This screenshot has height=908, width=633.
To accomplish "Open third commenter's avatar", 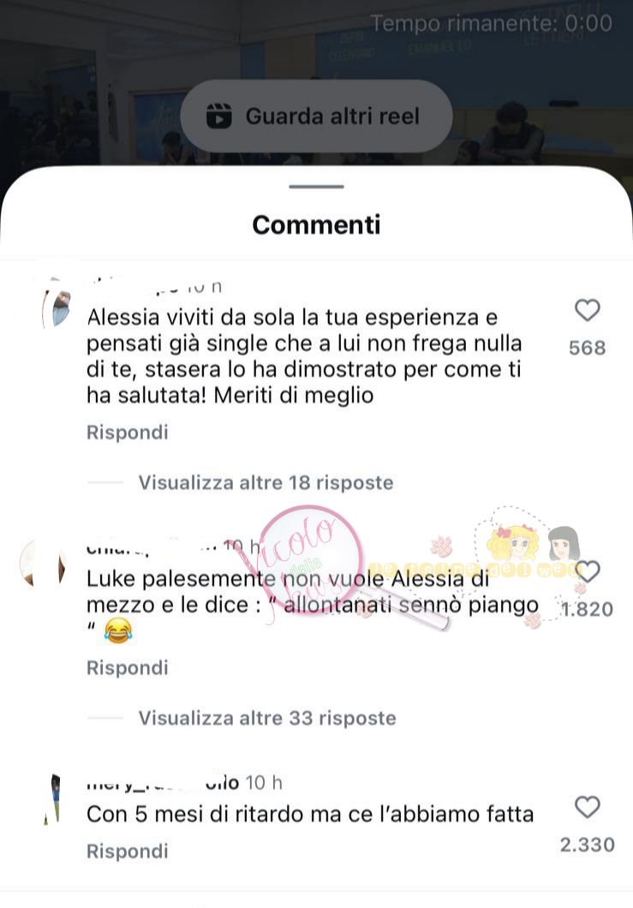I will (53, 799).
